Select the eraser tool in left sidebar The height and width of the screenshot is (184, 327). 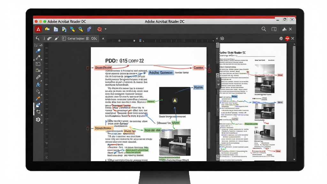pyautogui.click(x=38, y=77)
